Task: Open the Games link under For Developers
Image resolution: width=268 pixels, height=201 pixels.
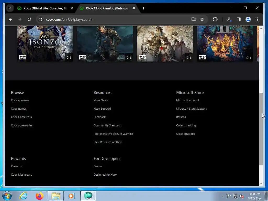Action: [98, 166]
